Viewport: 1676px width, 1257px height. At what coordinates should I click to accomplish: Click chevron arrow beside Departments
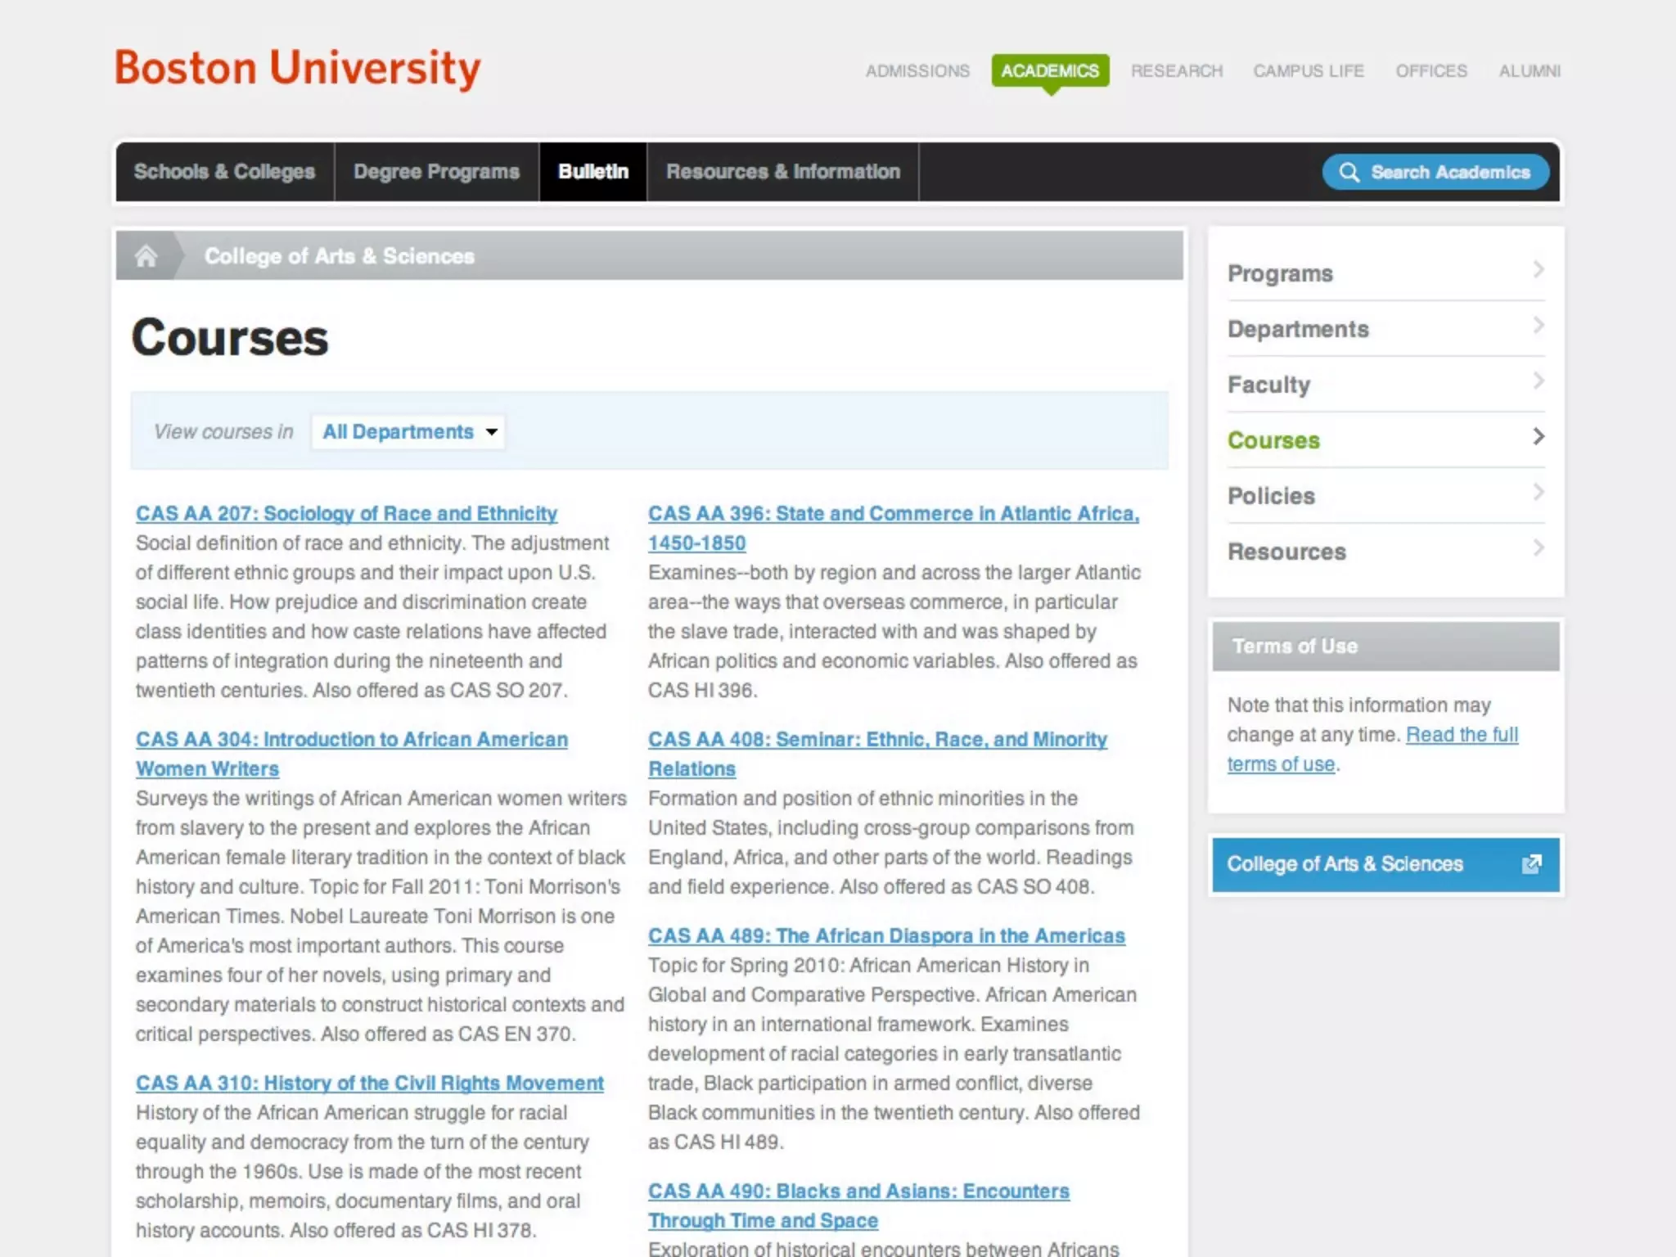pos(1538,326)
